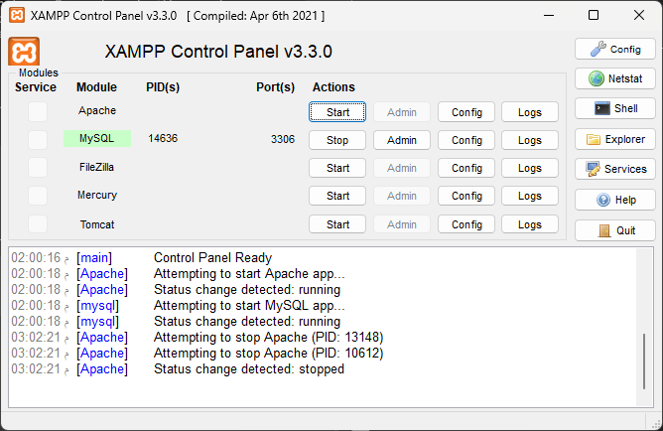Open Apache Config options
This screenshot has width=663, height=431.
click(466, 112)
